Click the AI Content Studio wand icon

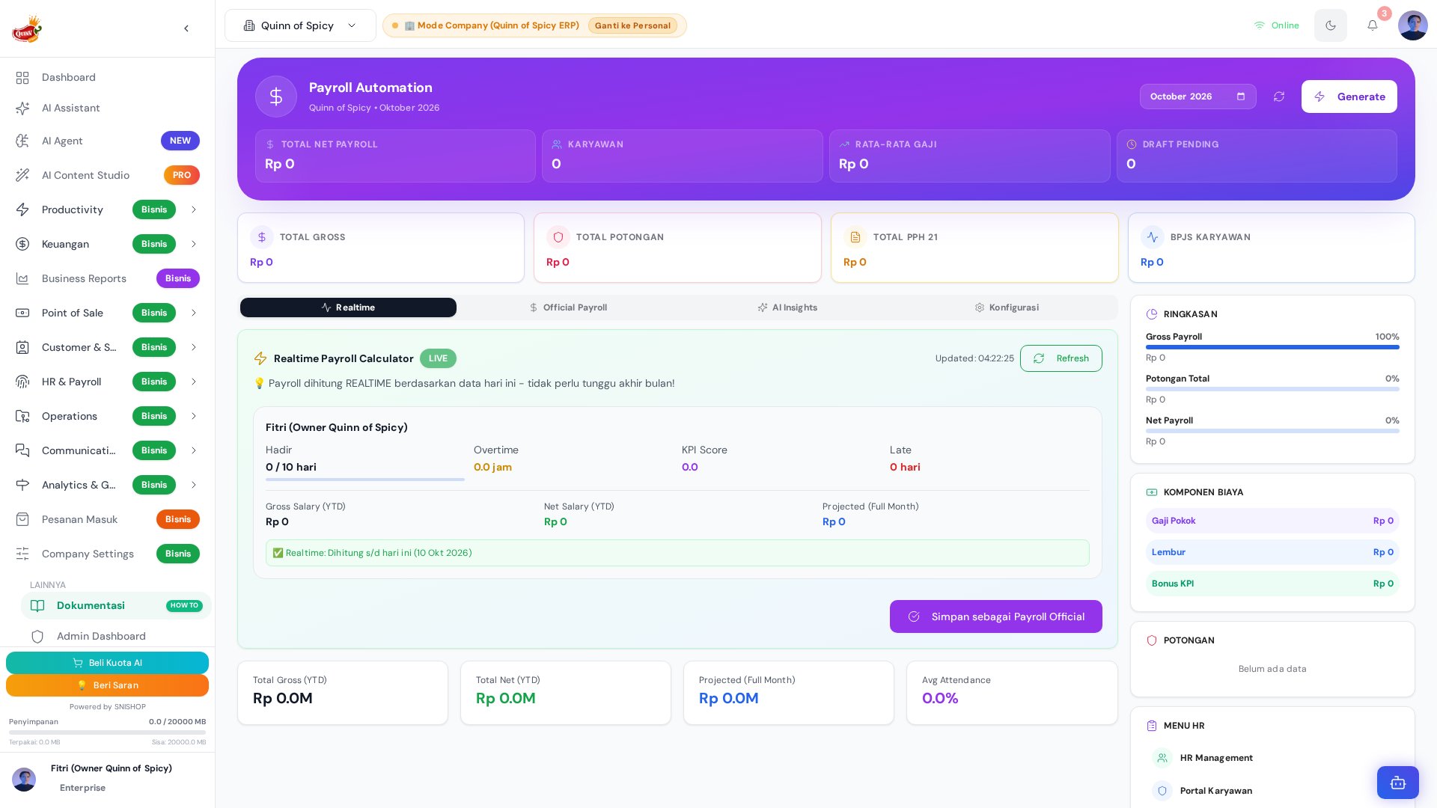pyautogui.click(x=22, y=175)
